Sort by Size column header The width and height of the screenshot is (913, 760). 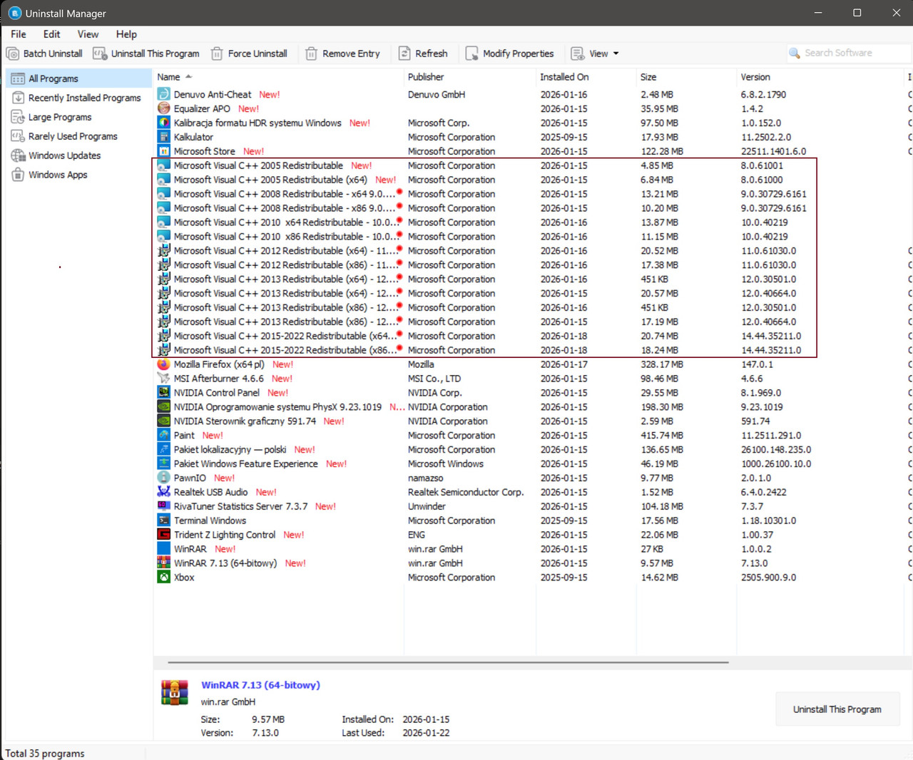tap(685, 77)
